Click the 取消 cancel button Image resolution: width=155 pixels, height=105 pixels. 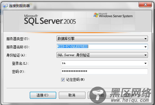(72, 95)
